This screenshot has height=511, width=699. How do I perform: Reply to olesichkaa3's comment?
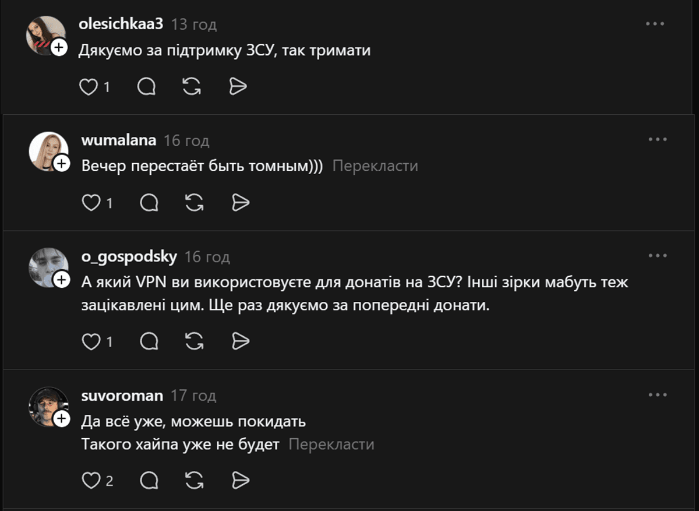146,87
